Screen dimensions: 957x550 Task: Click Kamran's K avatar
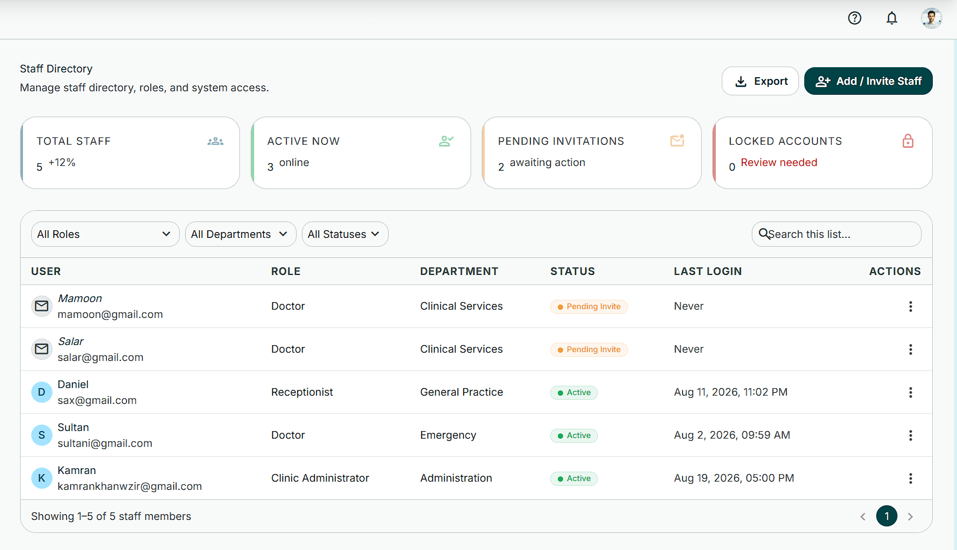click(x=42, y=478)
